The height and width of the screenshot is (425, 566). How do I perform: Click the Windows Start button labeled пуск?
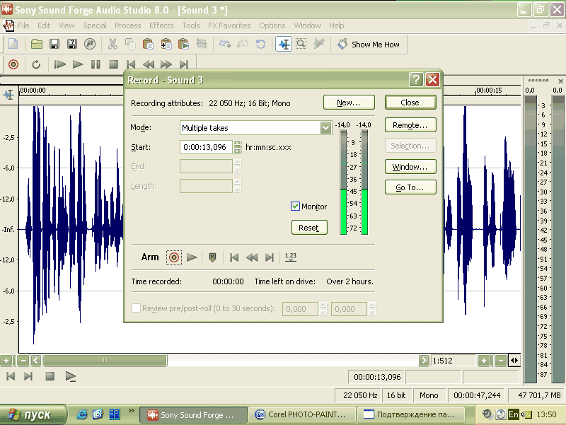coord(33,414)
